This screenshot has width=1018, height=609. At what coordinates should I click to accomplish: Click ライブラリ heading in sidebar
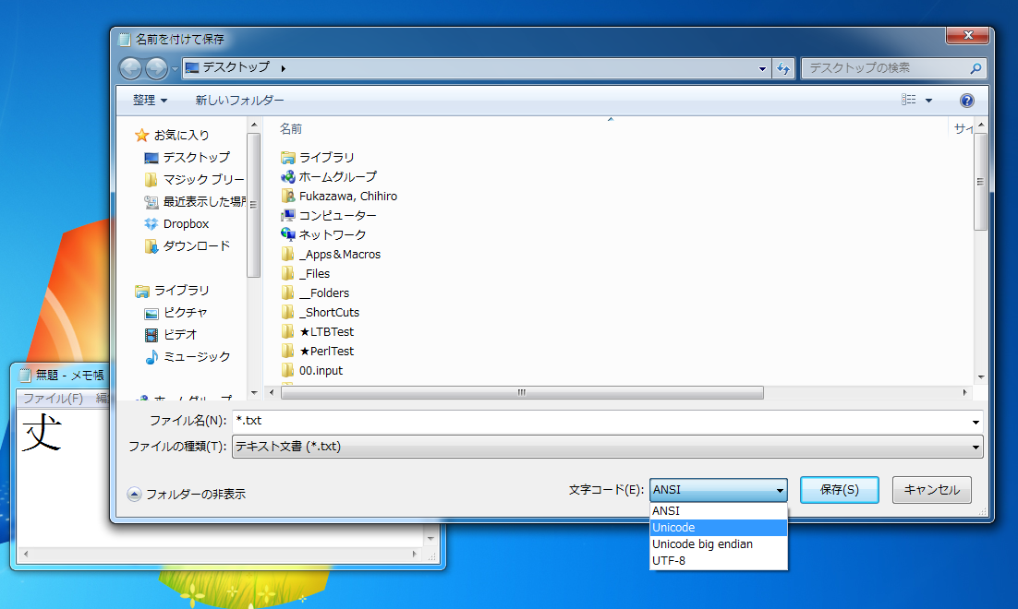tap(181, 291)
